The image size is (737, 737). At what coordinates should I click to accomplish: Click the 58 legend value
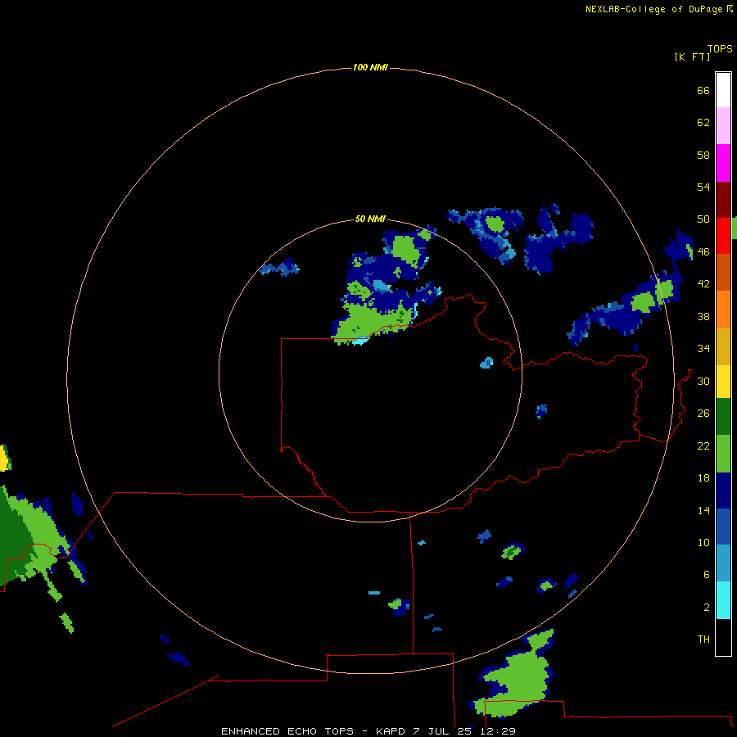pos(703,155)
